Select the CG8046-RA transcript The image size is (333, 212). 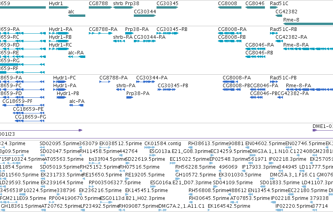click(259, 45)
